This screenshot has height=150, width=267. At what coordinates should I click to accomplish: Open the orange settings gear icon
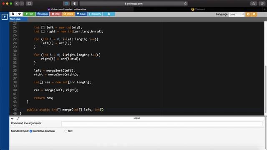click(254, 14)
